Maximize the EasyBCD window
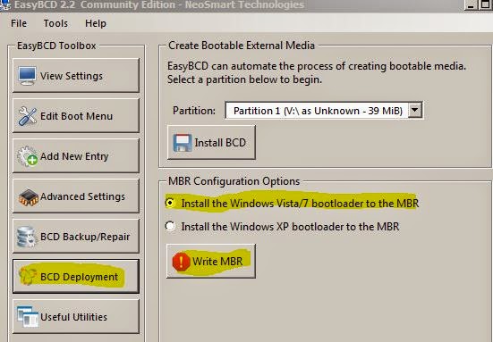The width and height of the screenshot is (493, 342). point(486,5)
